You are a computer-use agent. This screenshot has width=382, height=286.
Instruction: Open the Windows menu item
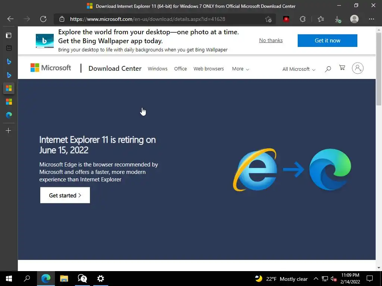pyautogui.click(x=158, y=69)
